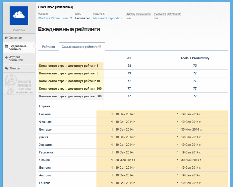
Task: Click the value 54 in the All column
Action: [x=129, y=66]
